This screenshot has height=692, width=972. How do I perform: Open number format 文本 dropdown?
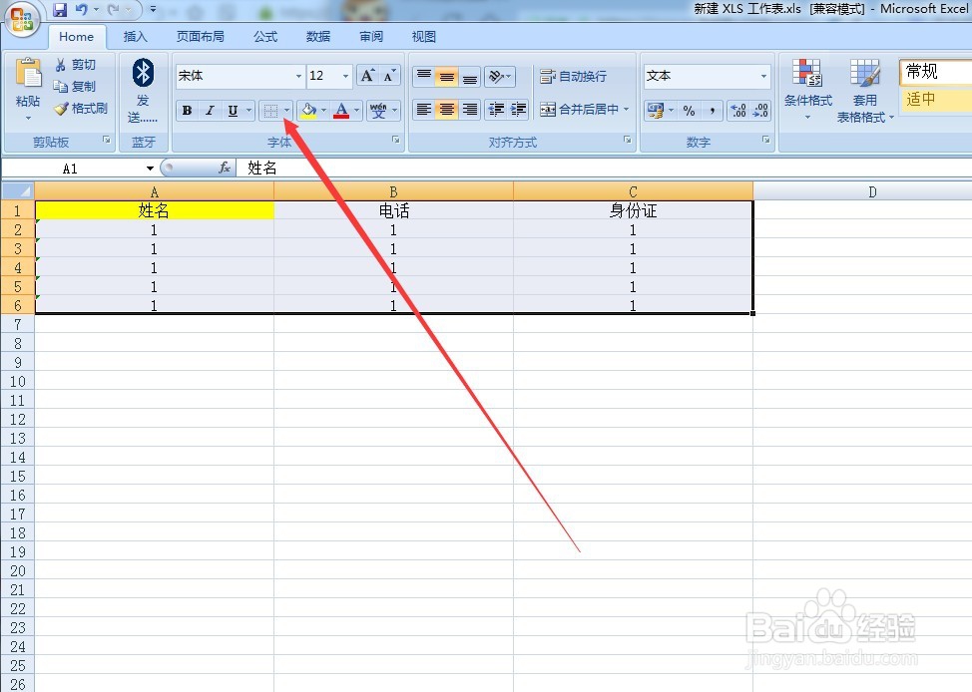coord(763,76)
